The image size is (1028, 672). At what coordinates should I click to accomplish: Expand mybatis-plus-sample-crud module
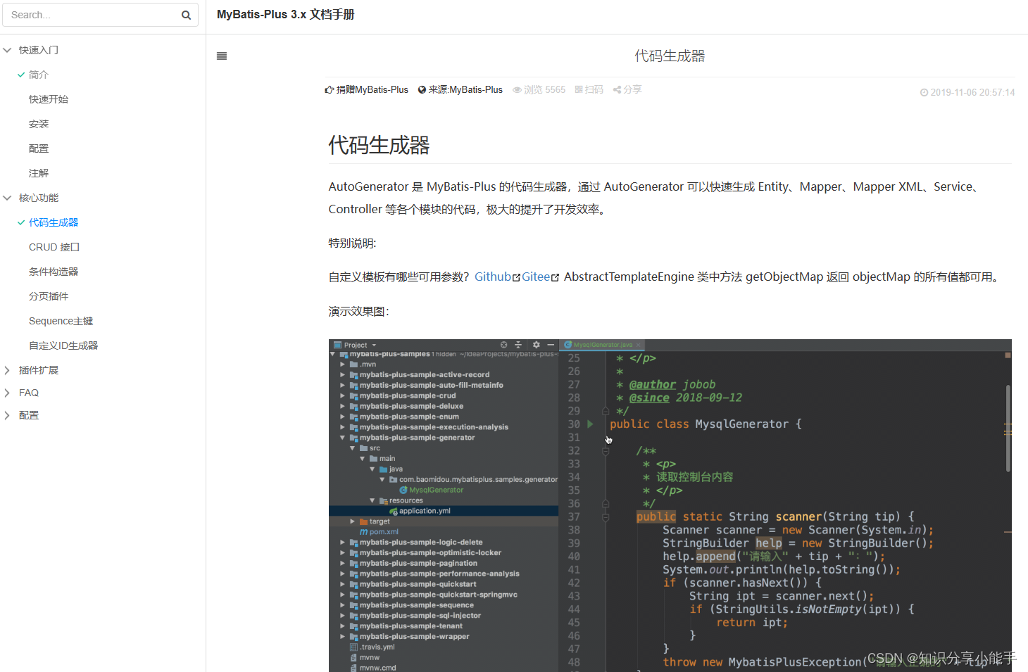pyautogui.click(x=343, y=396)
